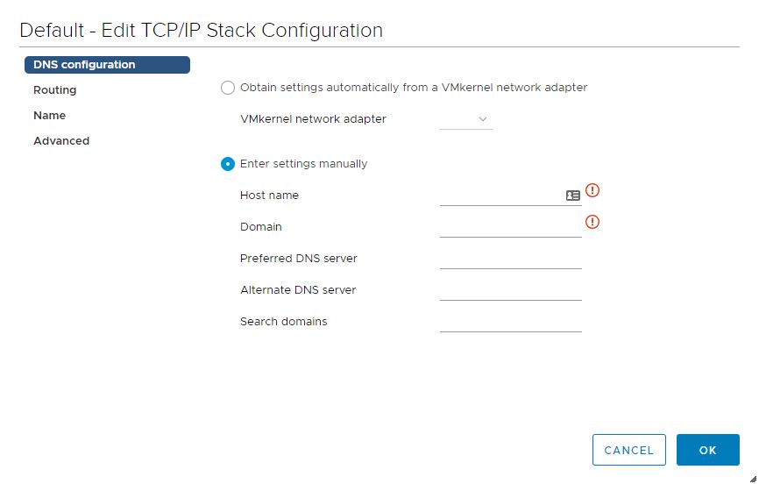
Task: Click the contact card icon in Host name field
Action: pyautogui.click(x=572, y=196)
